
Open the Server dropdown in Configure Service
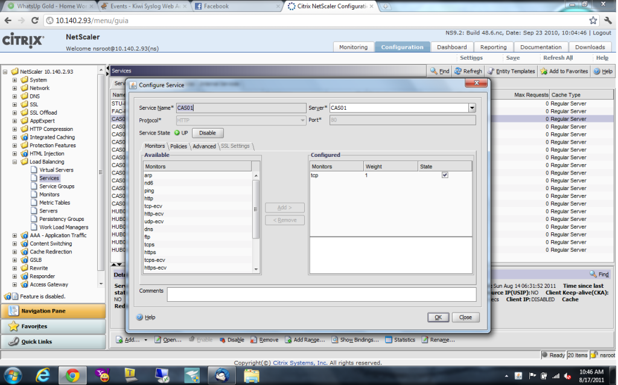click(472, 108)
